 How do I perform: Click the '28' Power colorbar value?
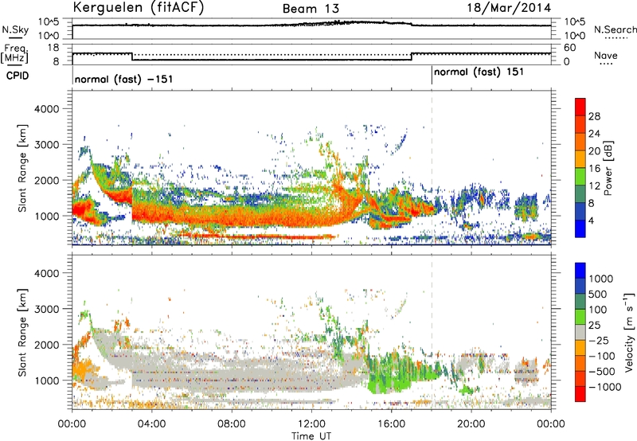click(x=594, y=116)
